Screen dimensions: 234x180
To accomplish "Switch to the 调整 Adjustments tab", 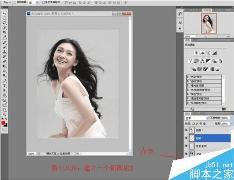I will pos(187,40).
